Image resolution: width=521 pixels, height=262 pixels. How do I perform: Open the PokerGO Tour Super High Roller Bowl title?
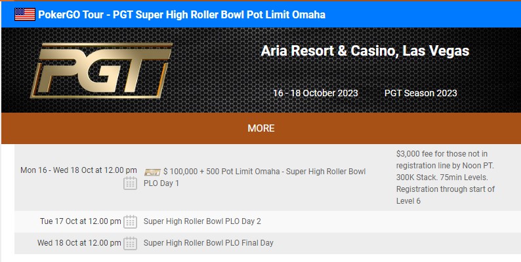coord(182,14)
